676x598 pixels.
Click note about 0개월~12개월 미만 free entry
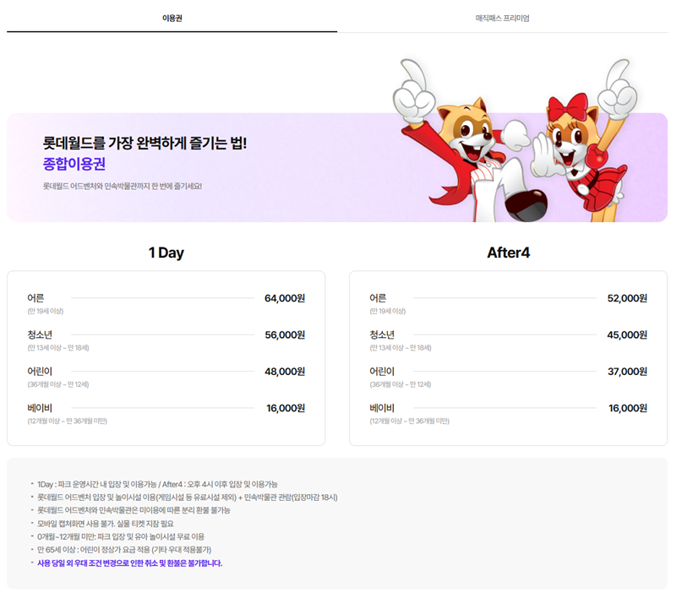tap(121, 536)
